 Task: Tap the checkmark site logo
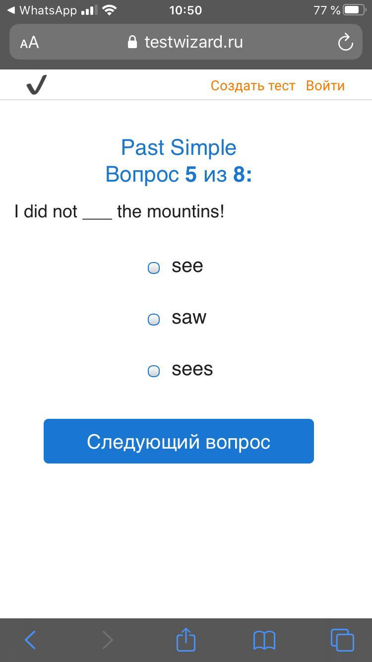(x=37, y=85)
